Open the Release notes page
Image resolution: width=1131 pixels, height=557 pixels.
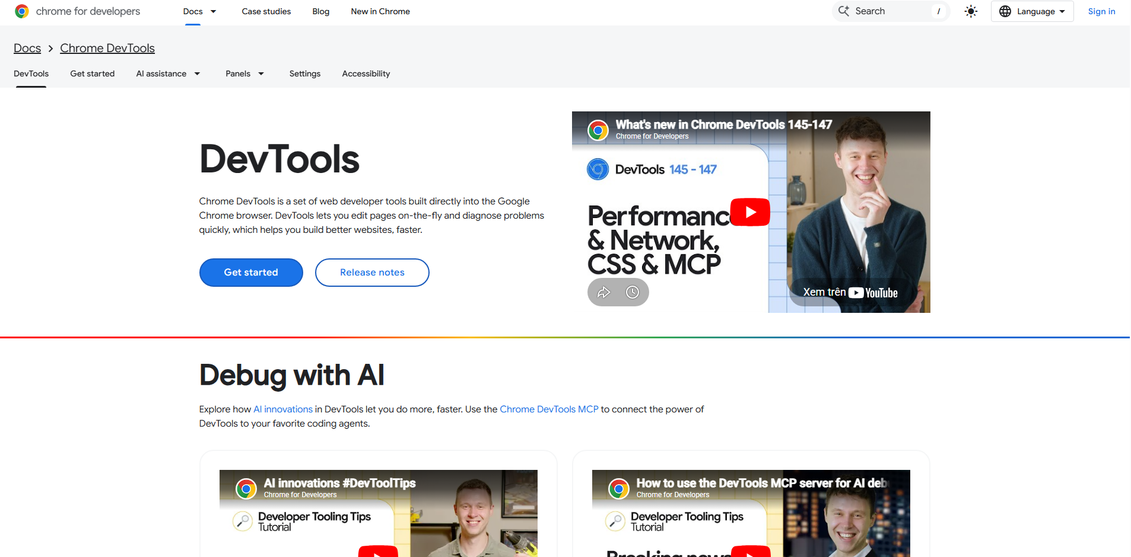coord(372,272)
